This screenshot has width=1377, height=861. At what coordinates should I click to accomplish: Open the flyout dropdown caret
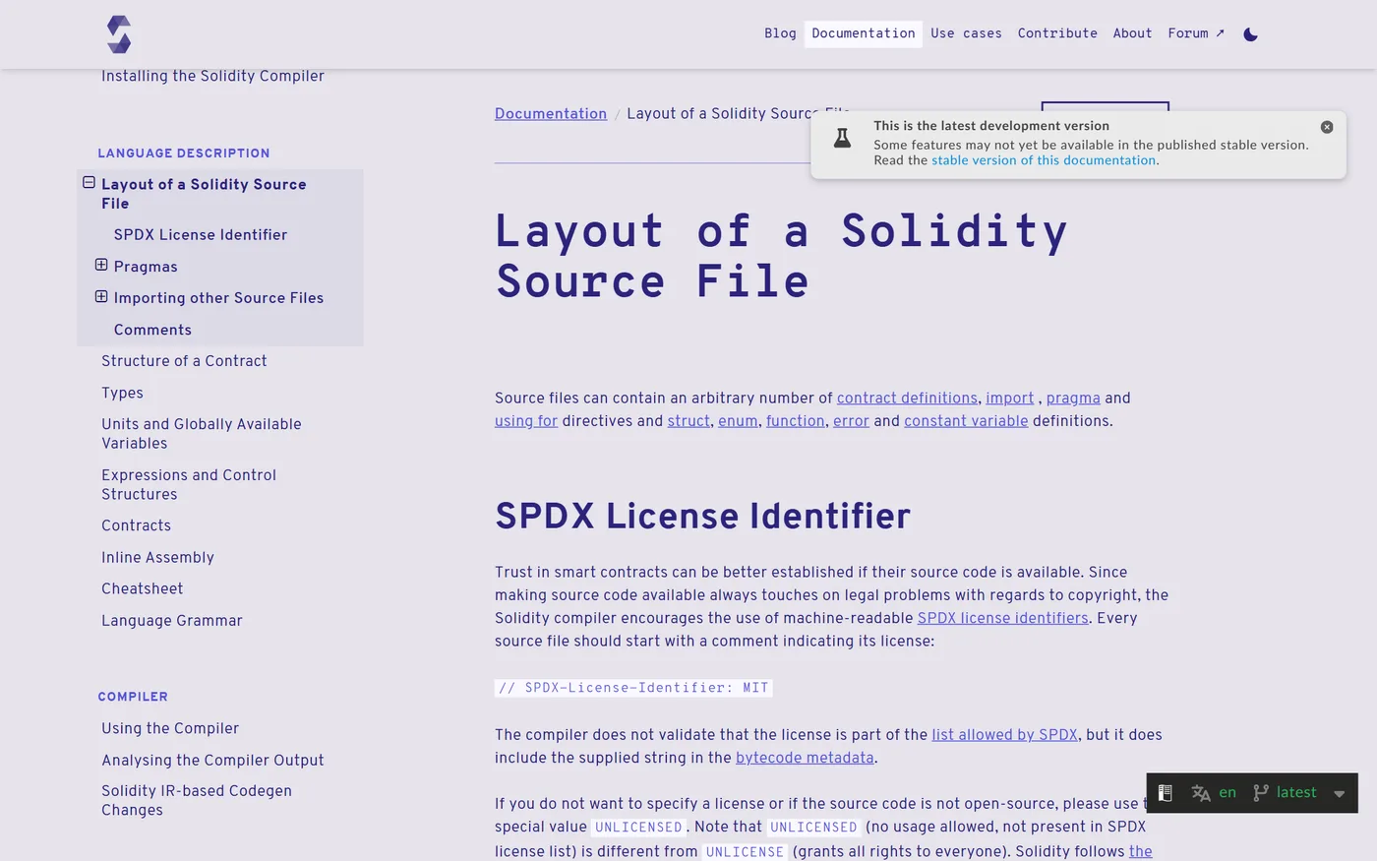point(1339,794)
